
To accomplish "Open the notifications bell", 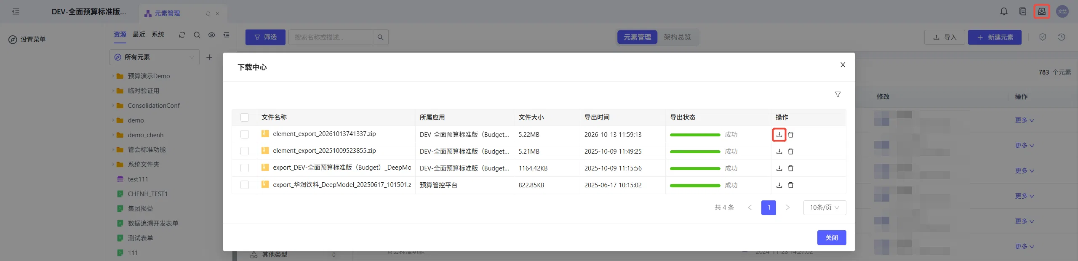I will click(1004, 11).
